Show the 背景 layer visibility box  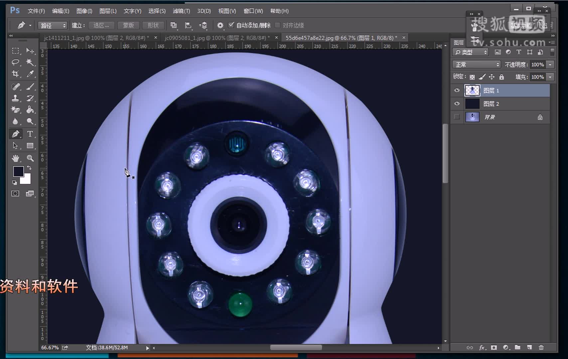pos(457,117)
